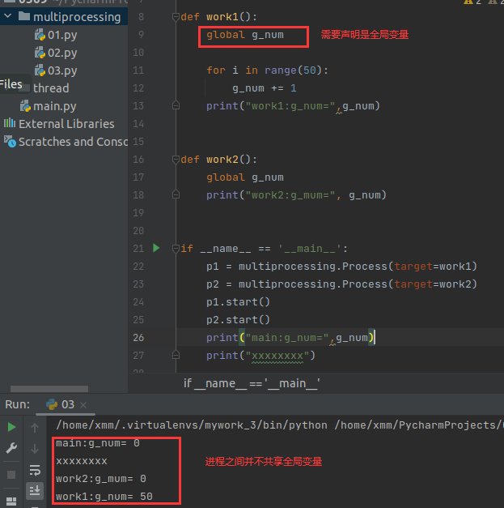The height and width of the screenshot is (508, 504).
Task: Click the Stop process square button
Action: (x=11, y=475)
